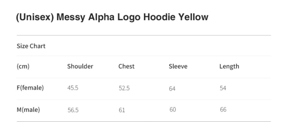Select the (cm) unit label

pyautogui.click(x=23, y=66)
